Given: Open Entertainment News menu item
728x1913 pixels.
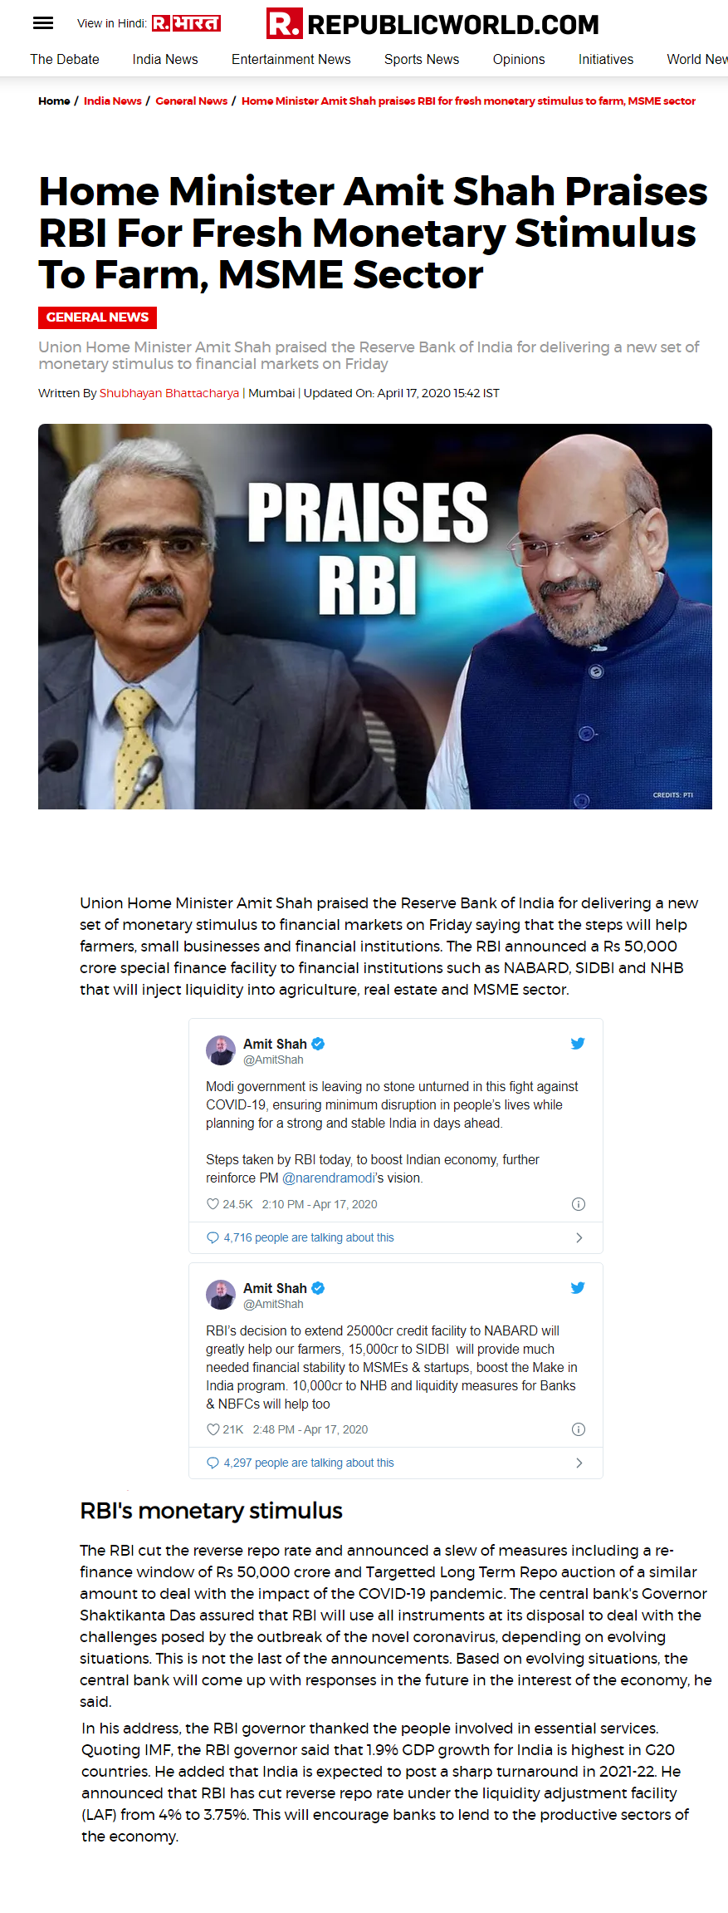Looking at the screenshot, I should point(291,60).
